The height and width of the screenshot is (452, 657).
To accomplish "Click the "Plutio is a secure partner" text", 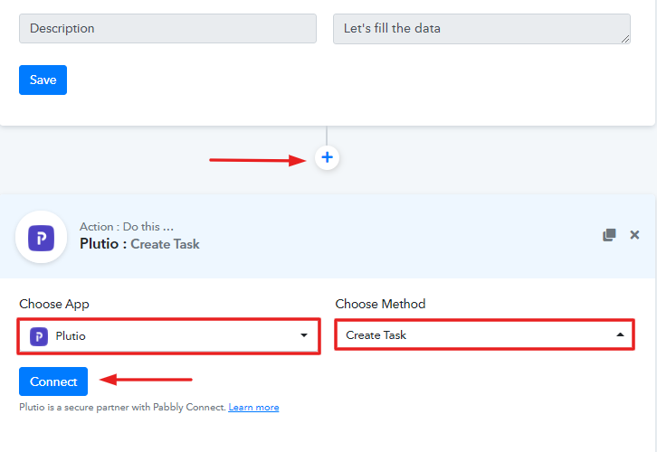I will pyautogui.click(x=122, y=407).
